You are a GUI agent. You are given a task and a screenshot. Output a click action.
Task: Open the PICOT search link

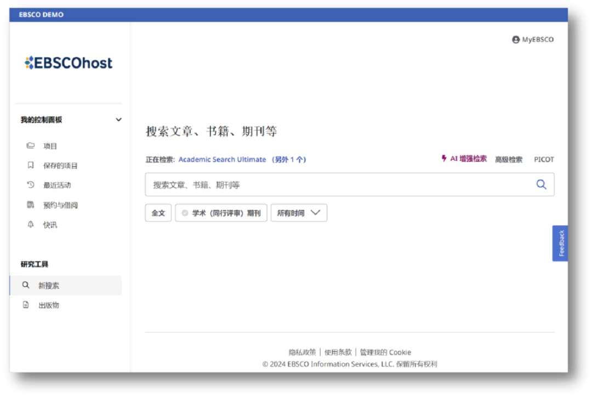pos(544,160)
